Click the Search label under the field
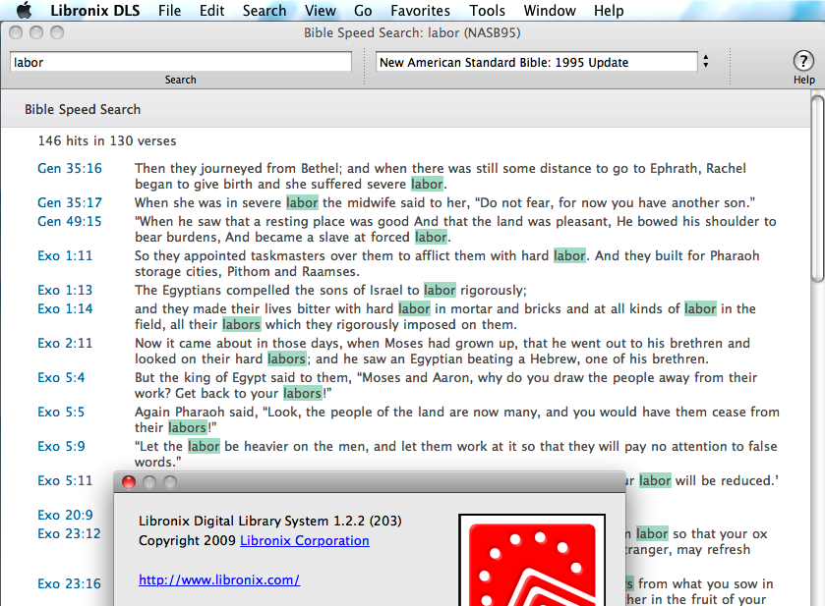 (x=181, y=80)
